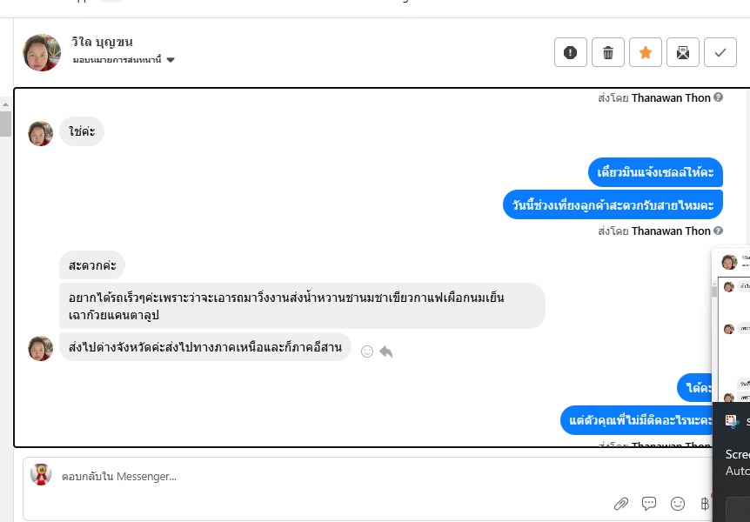Click help icon beside top Thanawan Thon
Screen dimensions: 750x522
point(719,97)
